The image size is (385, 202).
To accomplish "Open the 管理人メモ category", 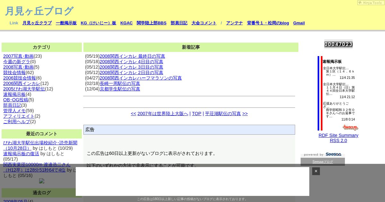I will [x=14, y=111].
